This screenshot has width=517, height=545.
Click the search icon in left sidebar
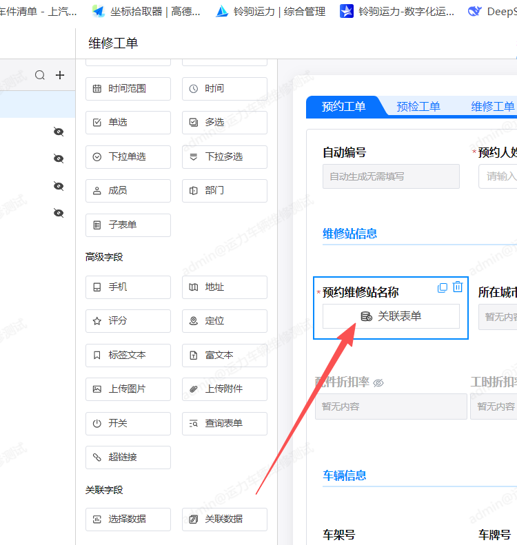tap(40, 75)
